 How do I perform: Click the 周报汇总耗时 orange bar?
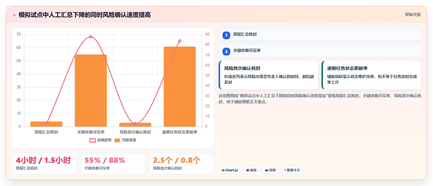(46, 124)
